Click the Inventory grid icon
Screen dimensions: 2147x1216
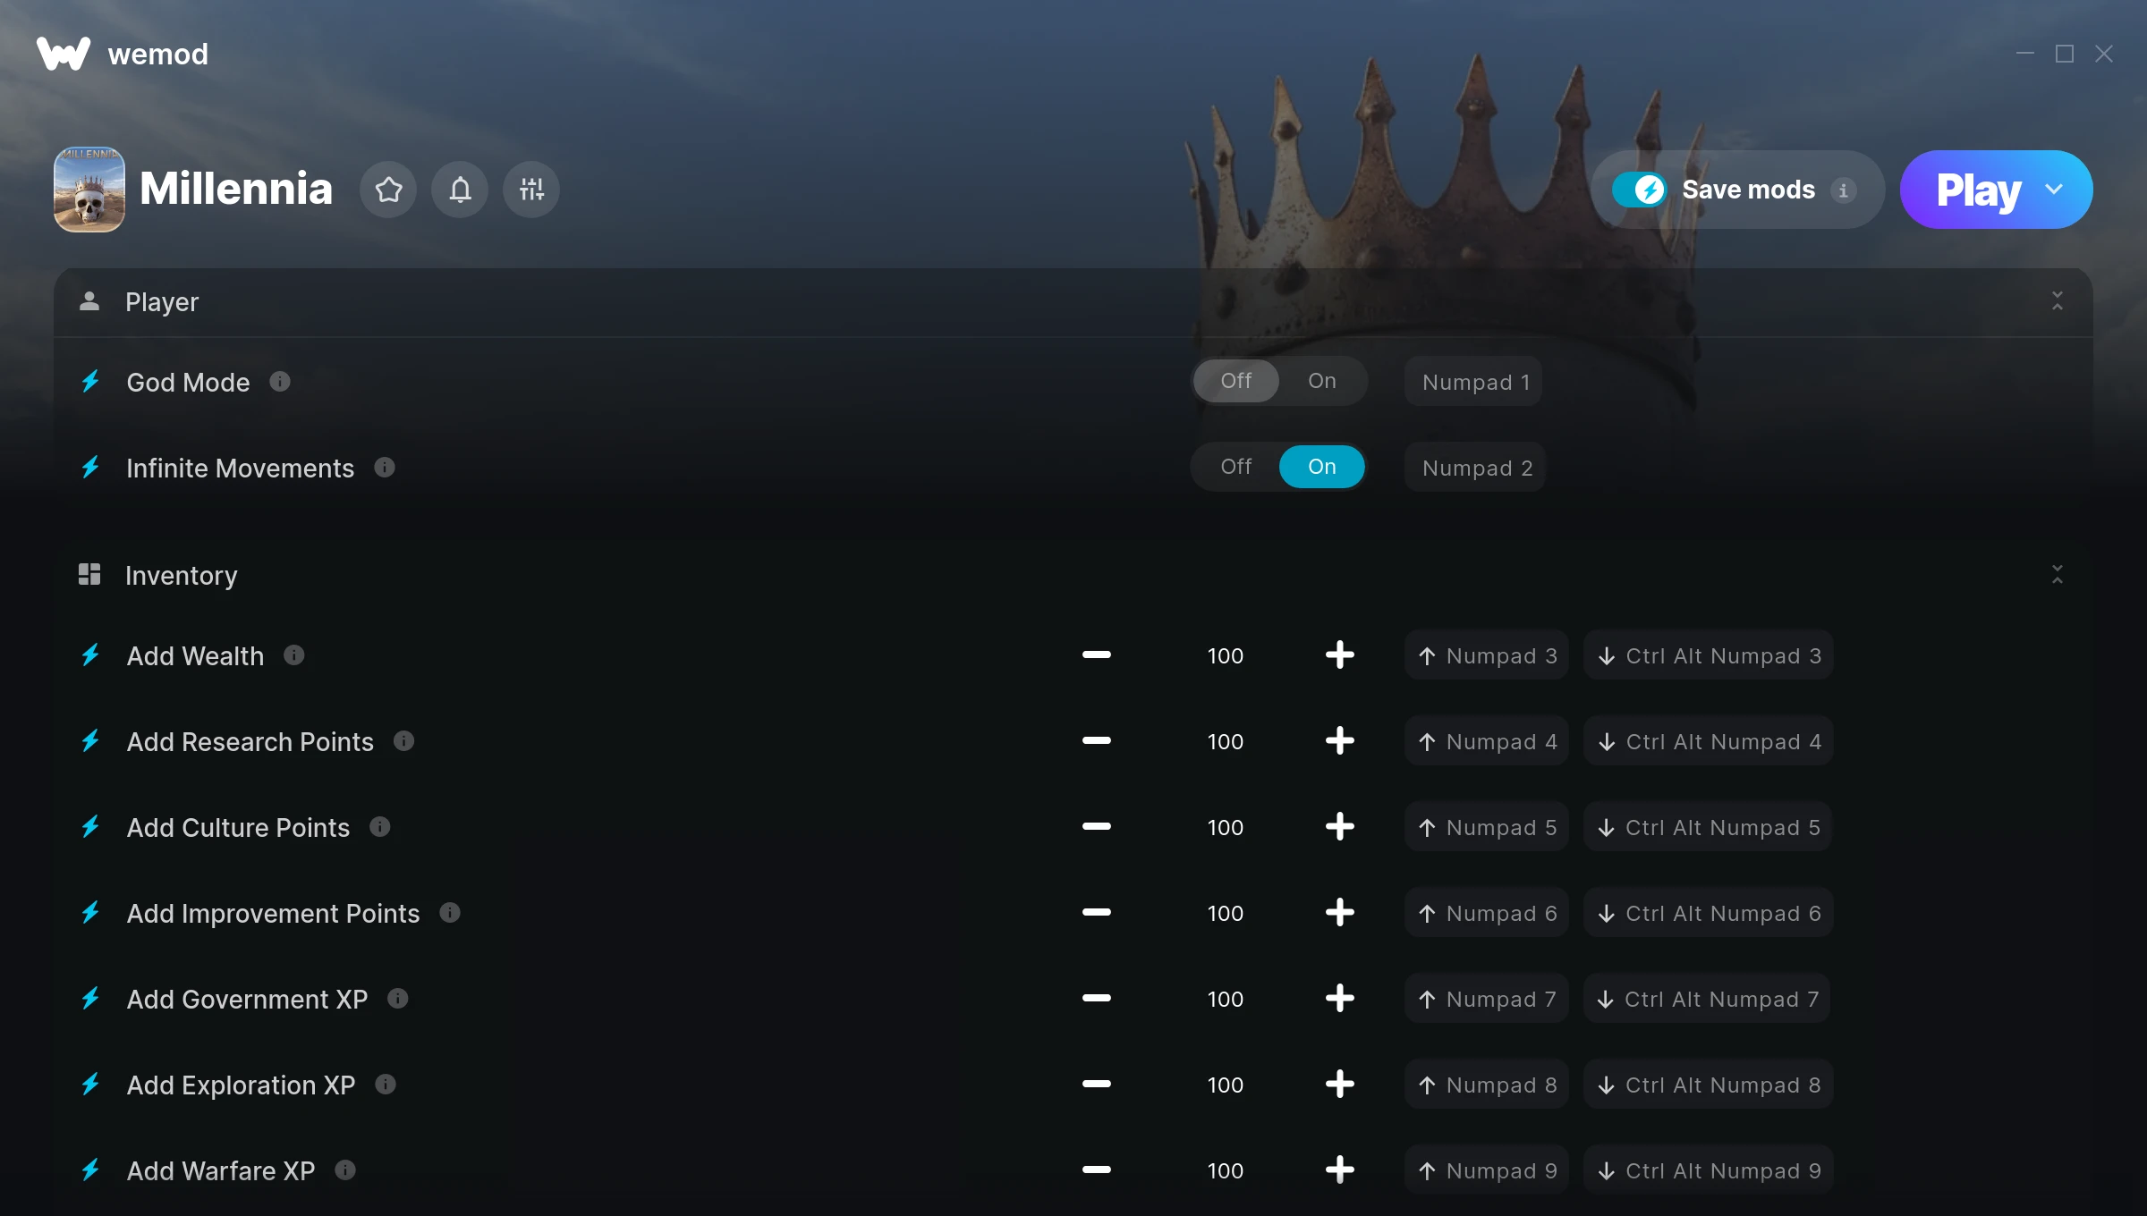pyautogui.click(x=90, y=575)
